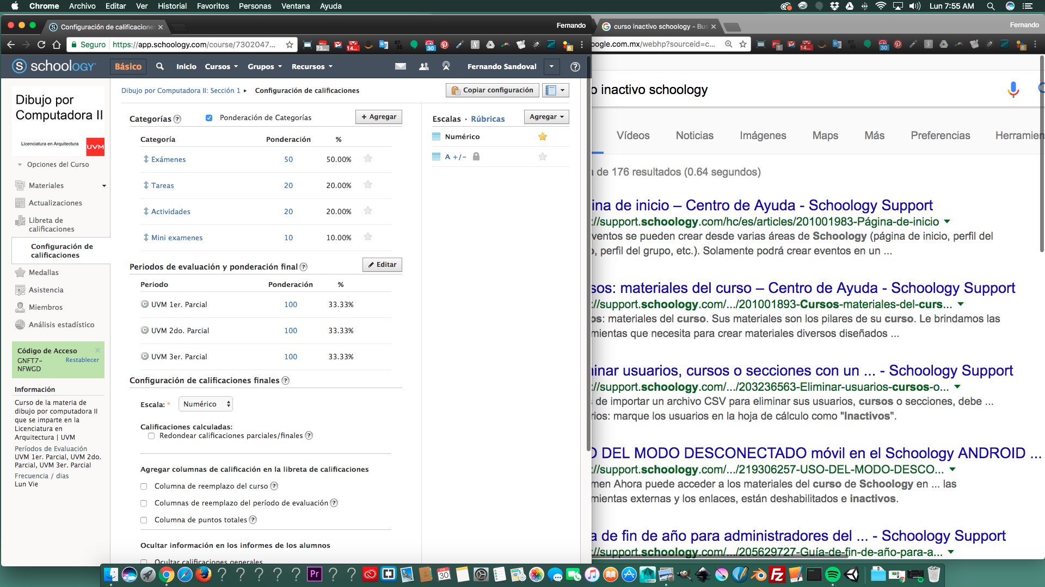Check Columna de puntos totales

[144, 520]
